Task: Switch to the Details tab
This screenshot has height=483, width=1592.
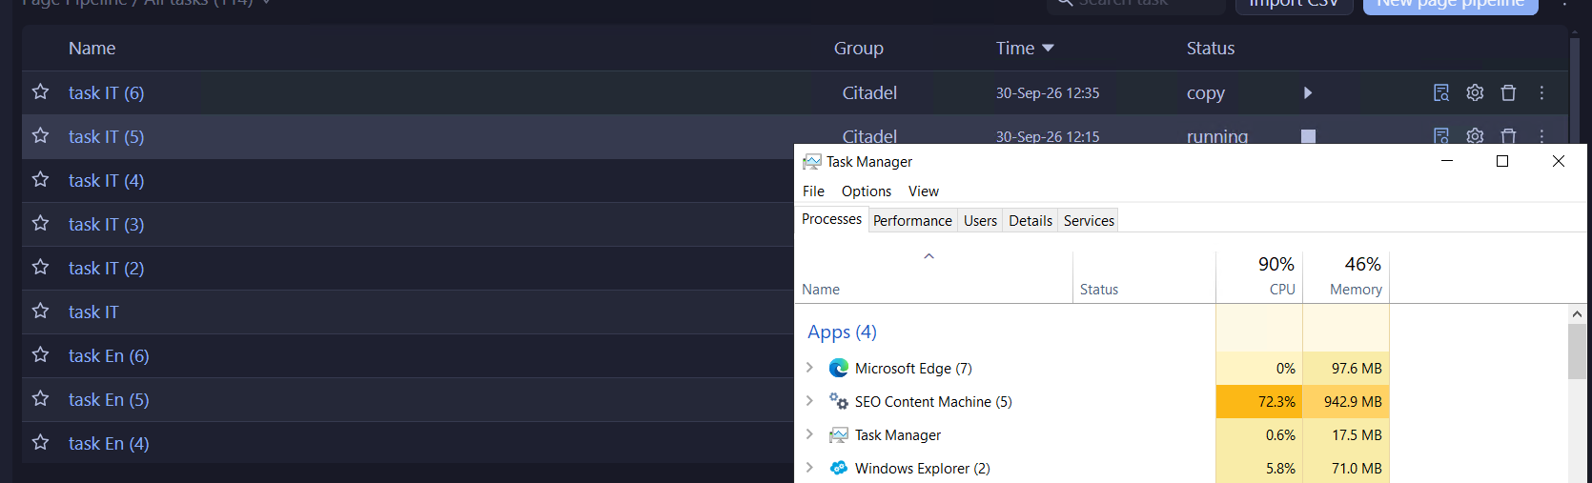Action: (x=1031, y=221)
